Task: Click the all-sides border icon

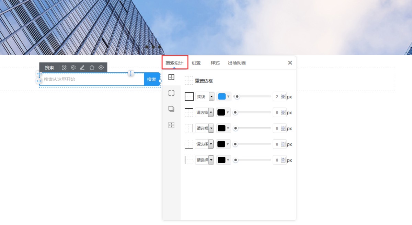Action: tap(189, 97)
